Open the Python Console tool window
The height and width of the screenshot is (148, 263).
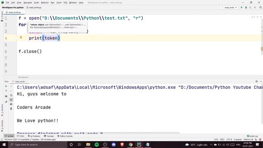(65, 136)
